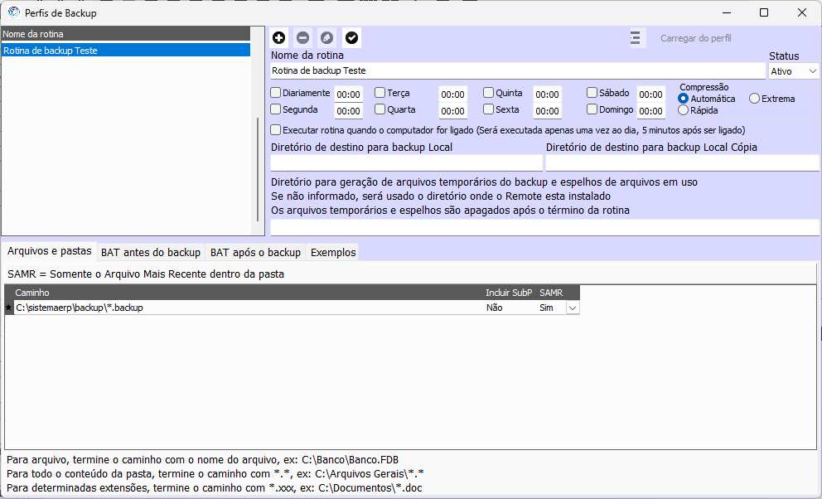
Task: Edit routine with the pencil icon
Action: point(326,38)
